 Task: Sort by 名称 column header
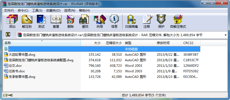click(x=42, y=43)
